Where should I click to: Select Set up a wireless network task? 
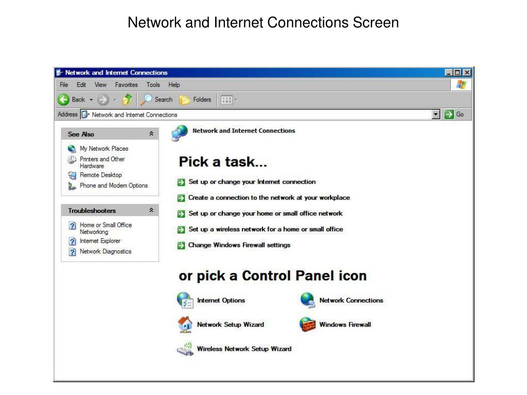[x=266, y=229]
